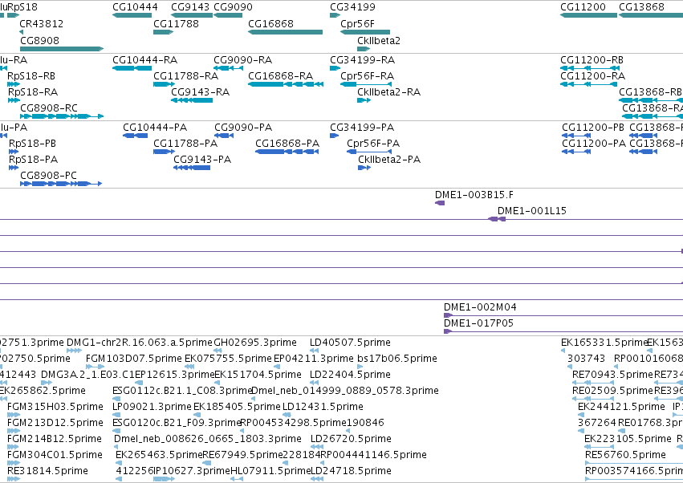Click protein CkIIbeta2-PA

point(364,168)
